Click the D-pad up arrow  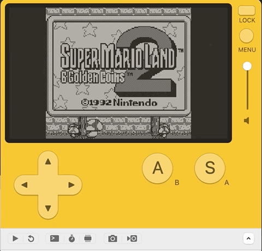tap(48, 162)
